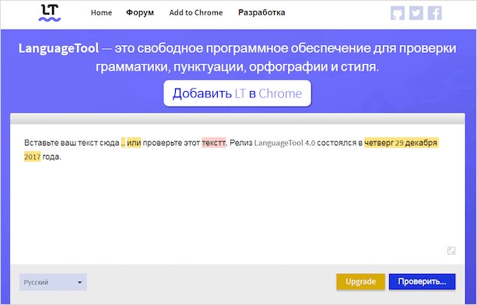Select Add to Chrome menu item
Viewport: 477px width, 305px height.
tap(196, 12)
